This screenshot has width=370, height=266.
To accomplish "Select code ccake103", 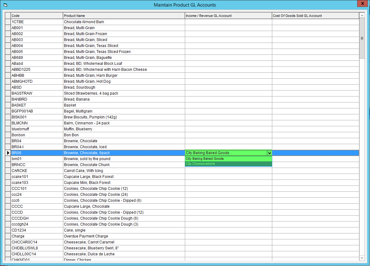I will [x=37, y=183].
